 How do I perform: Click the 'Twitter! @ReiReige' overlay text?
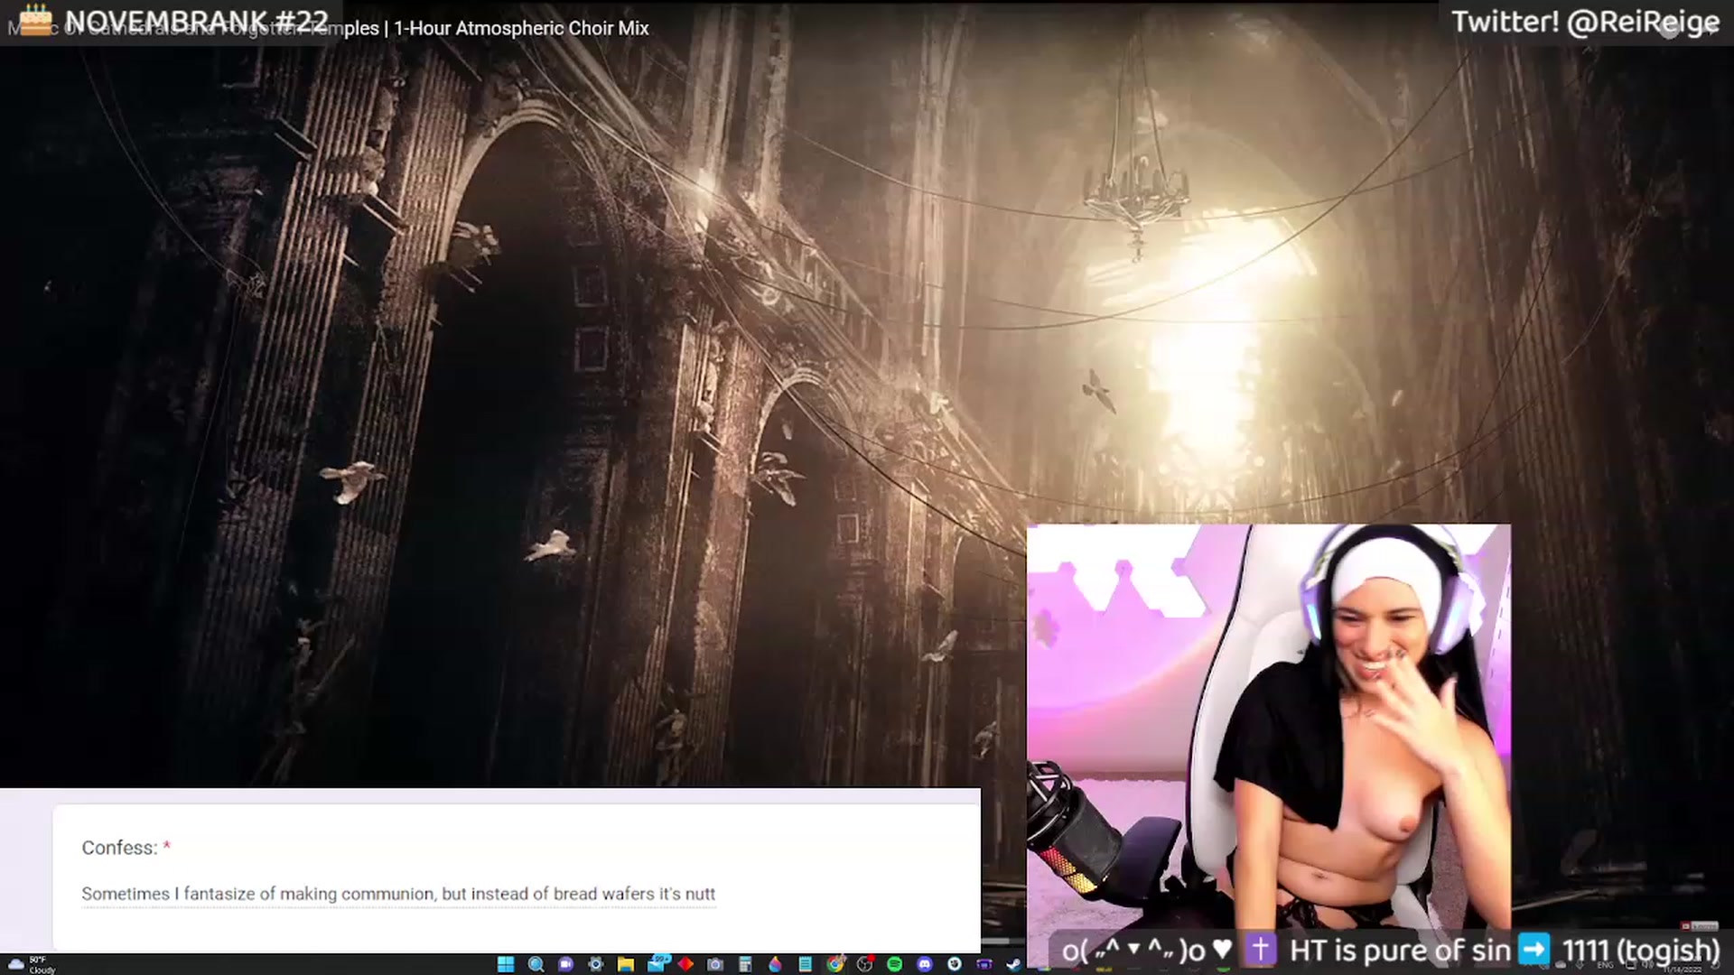coord(1585,22)
